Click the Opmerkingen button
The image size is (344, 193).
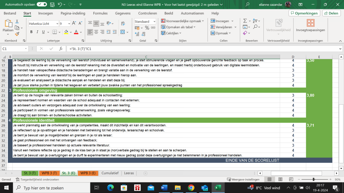(x=304, y=13)
